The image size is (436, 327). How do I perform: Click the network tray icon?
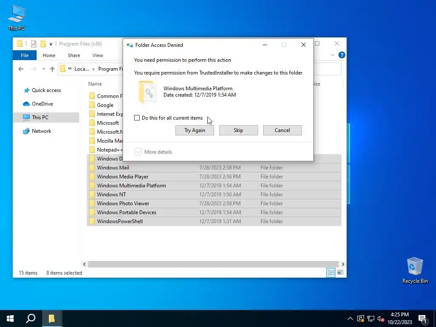371,318
